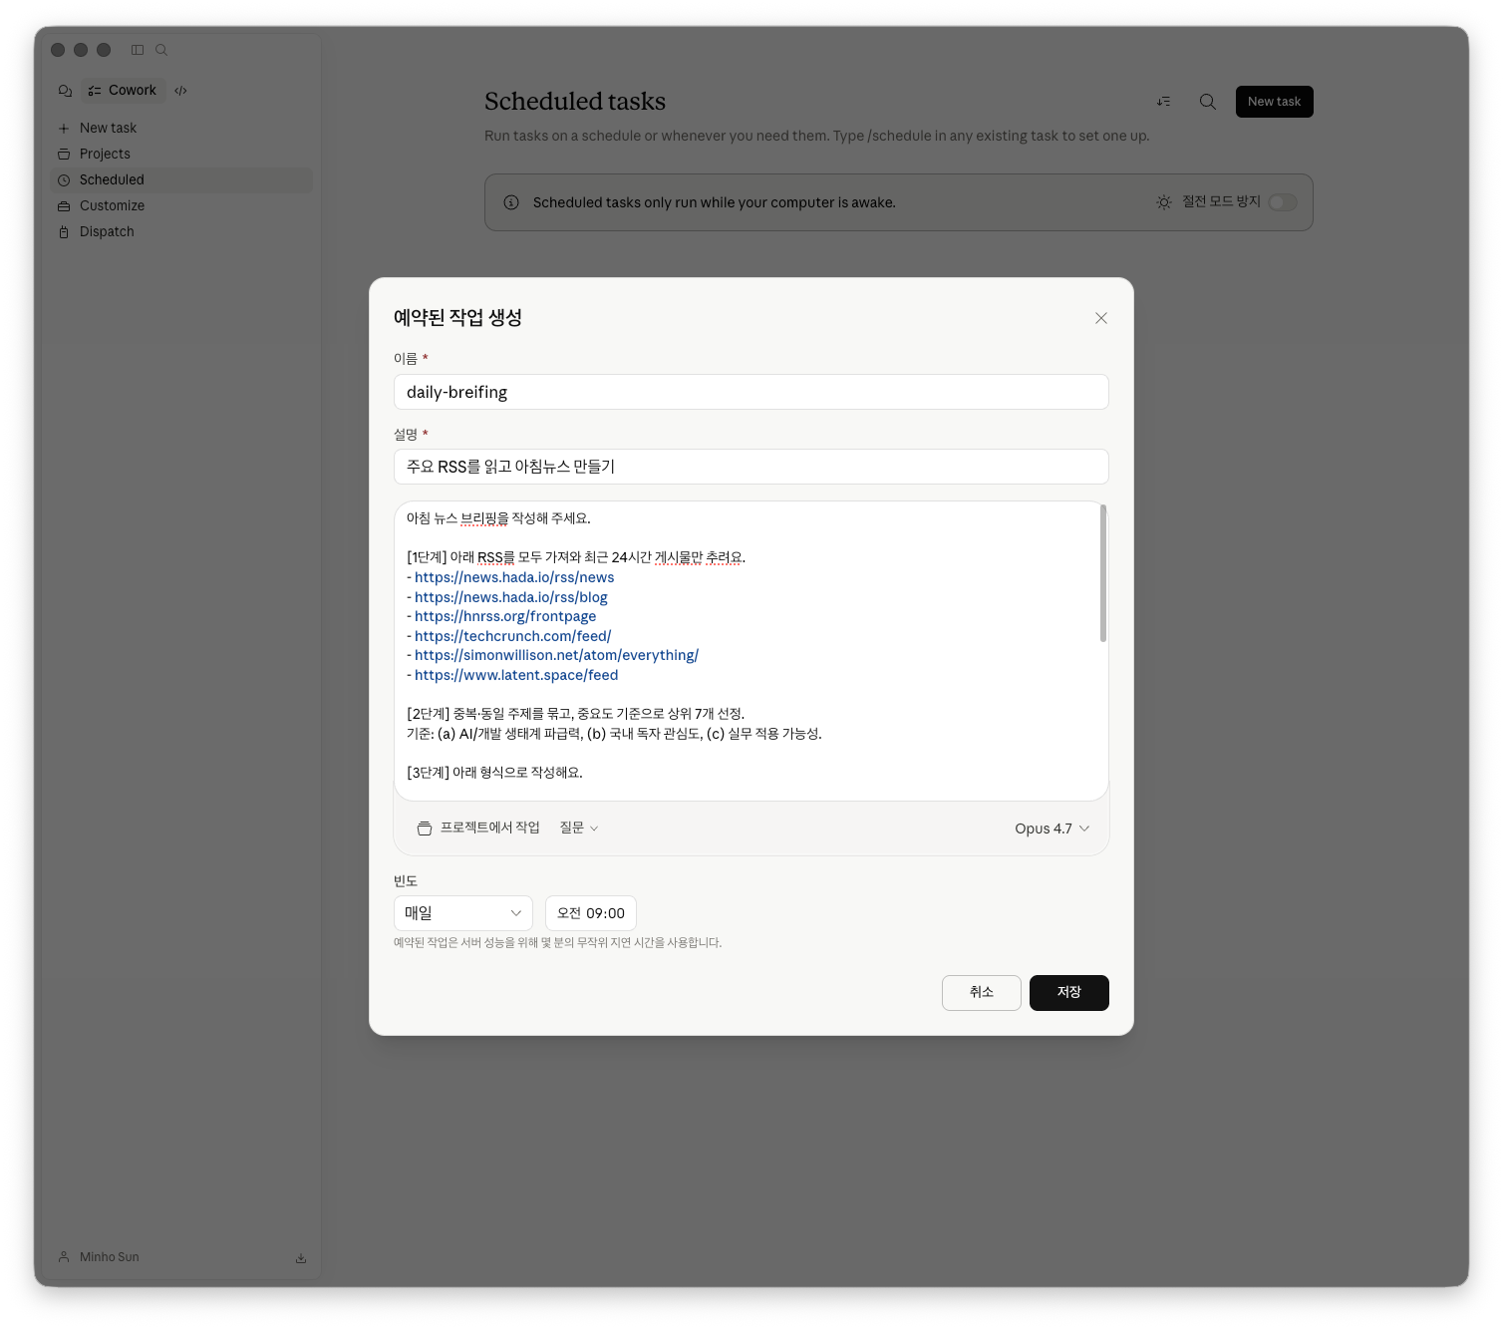Switch to the Cowork tab

pos(123,91)
